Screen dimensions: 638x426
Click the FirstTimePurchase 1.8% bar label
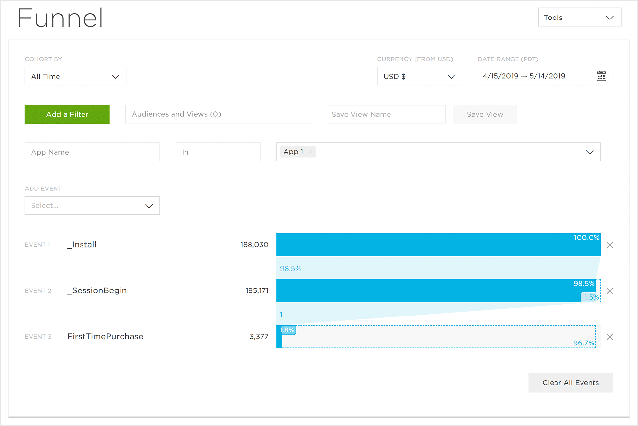(x=287, y=330)
